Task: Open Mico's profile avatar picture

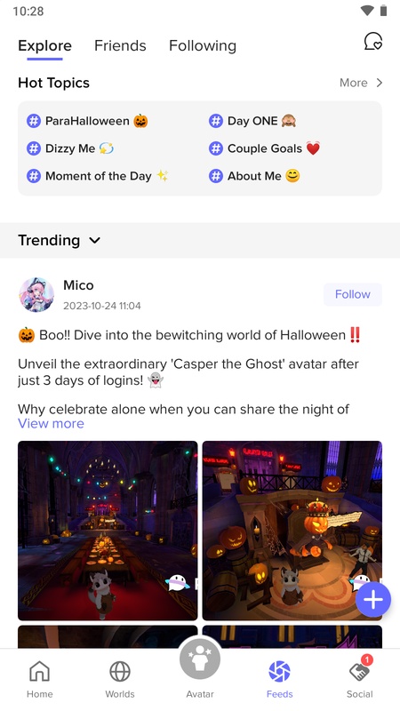Action: pyautogui.click(x=36, y=295)
